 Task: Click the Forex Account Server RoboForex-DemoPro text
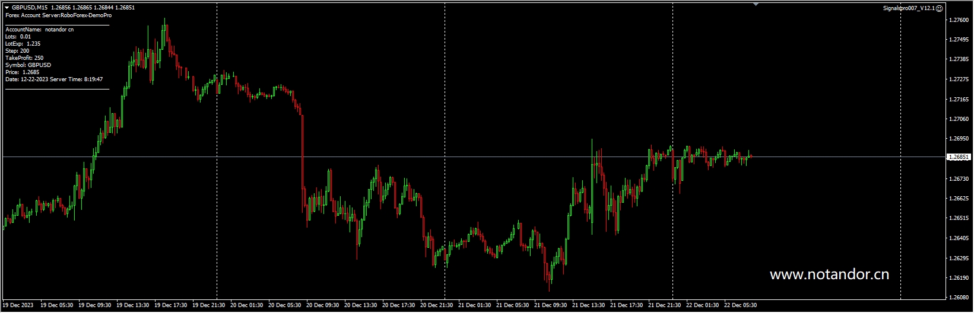coord(58,15)
